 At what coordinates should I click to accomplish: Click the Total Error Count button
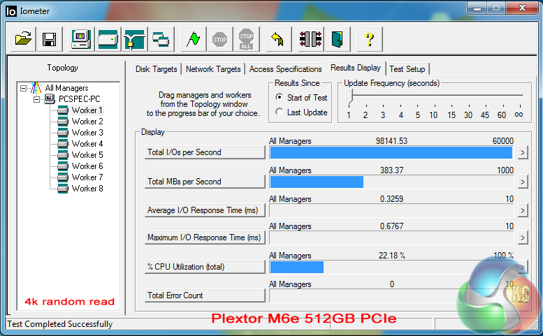[205, 295]
